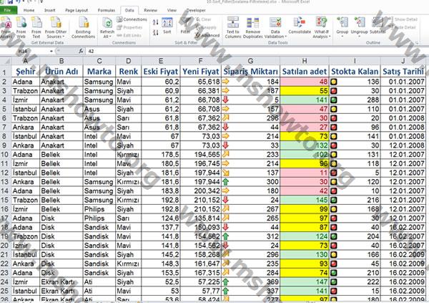Click the Insert Function fx icon
This screenshot has width=429, height=303.
(x=81, y=51)
